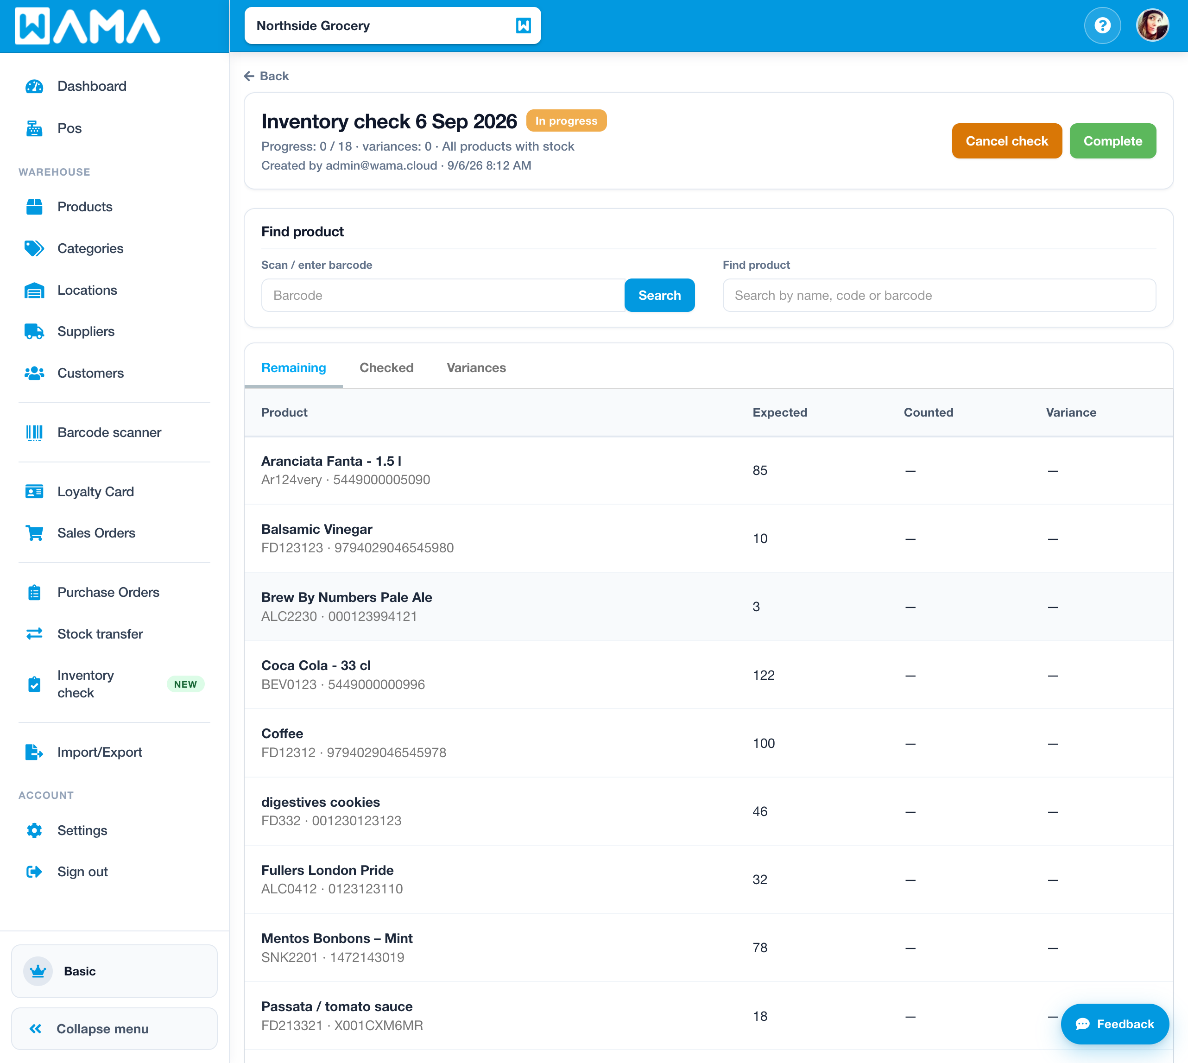Viewport: 1188px width, 1063px height.
Task: Click the Products box icon
Action: 34,207
